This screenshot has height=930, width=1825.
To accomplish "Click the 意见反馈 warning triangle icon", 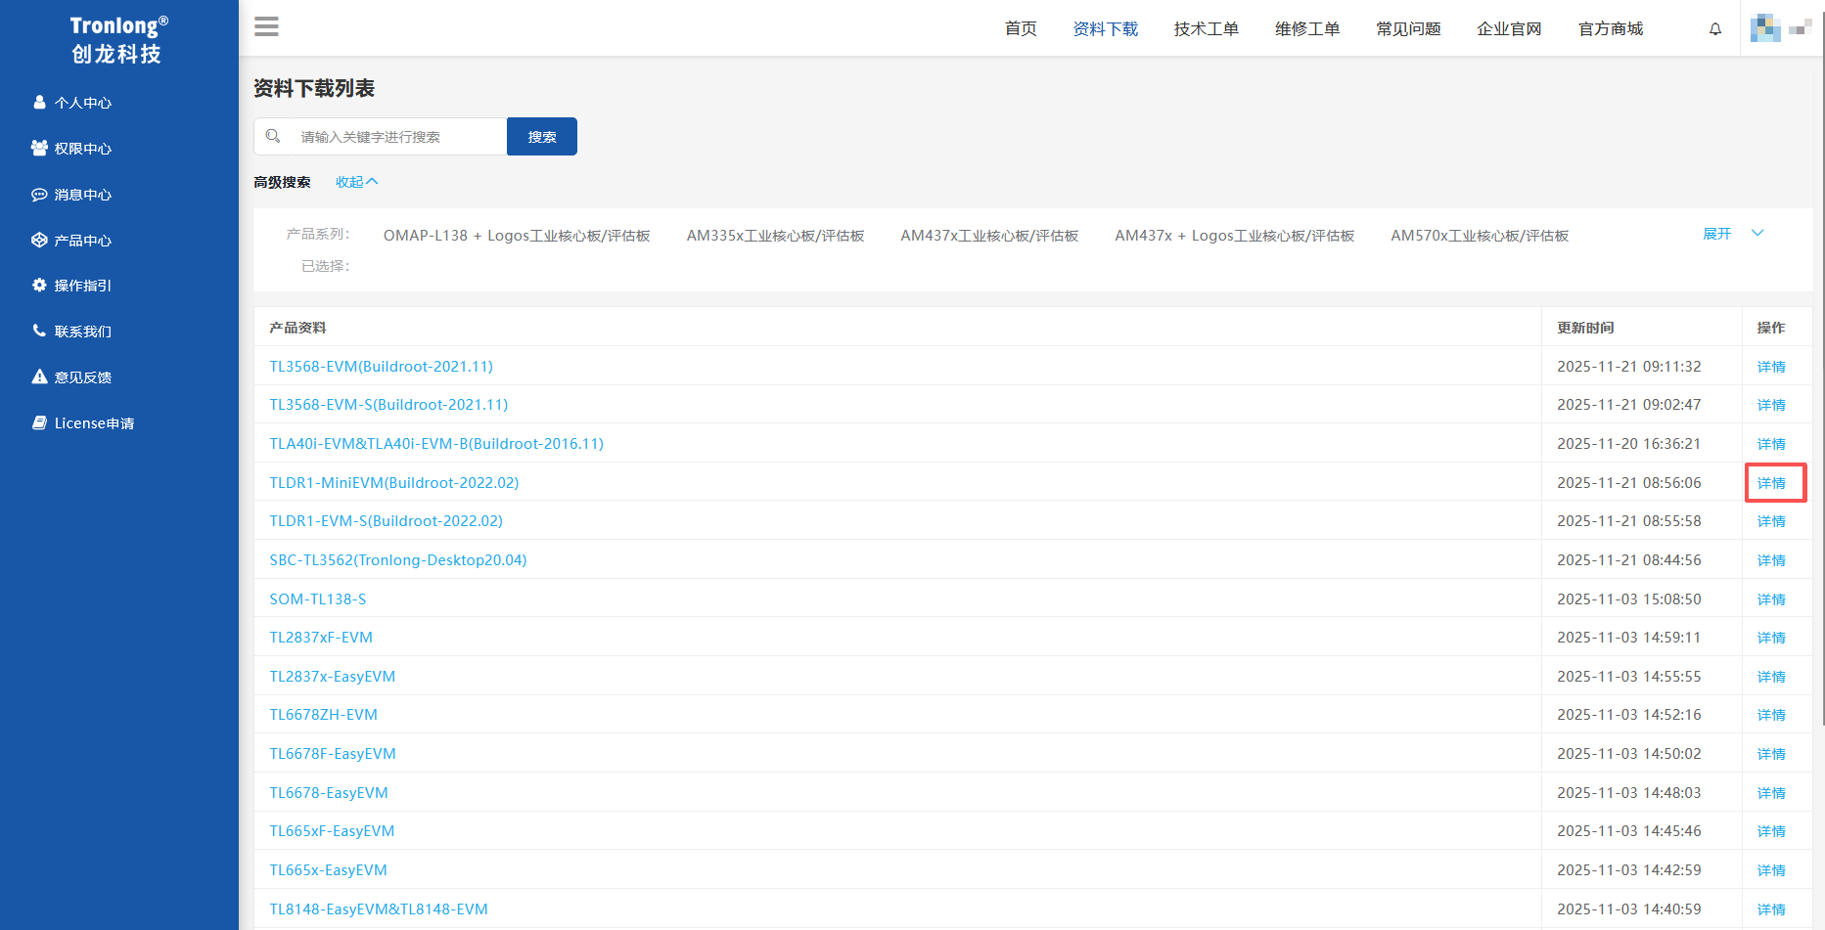I will [39, 376].
